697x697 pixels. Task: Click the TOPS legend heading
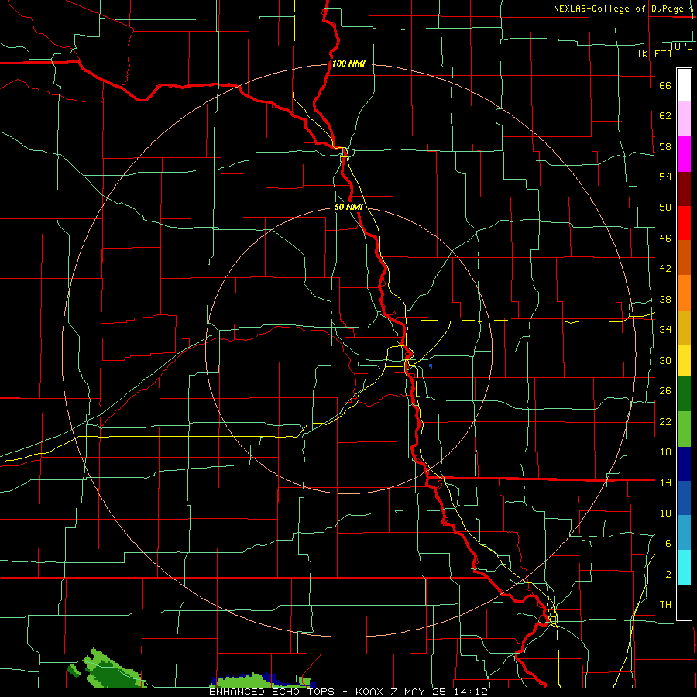click(681, 46)
